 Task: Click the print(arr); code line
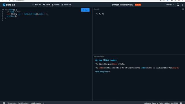pyautogui.click(x=12, y=16)
